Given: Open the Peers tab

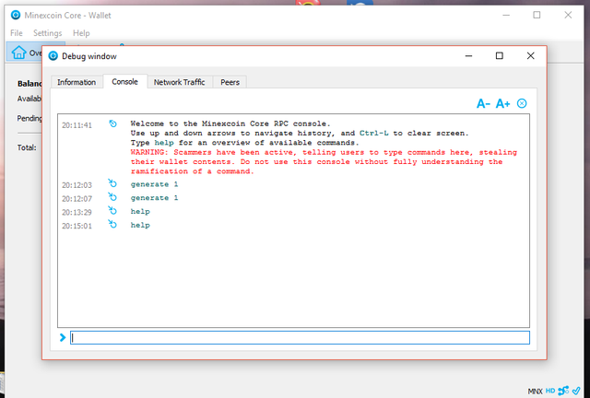Looking at the screenshot, I should 230,82.
